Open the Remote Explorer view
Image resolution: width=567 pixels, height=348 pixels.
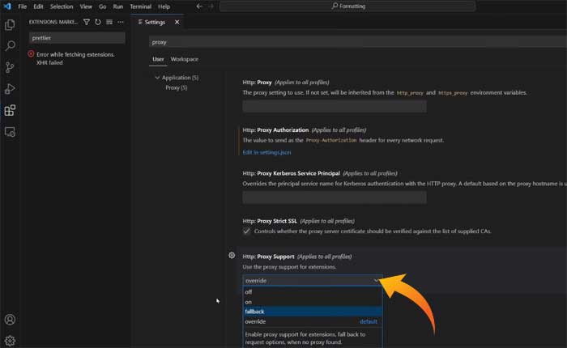(x=10, y=131)
